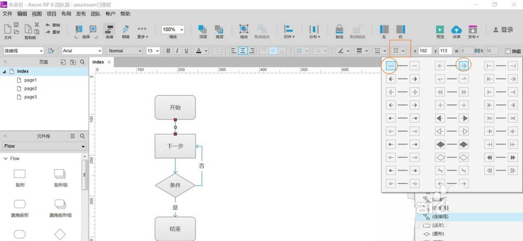
Task: Select page2 in the page tree
Action: pyautogui.click(x=30, y=88)
